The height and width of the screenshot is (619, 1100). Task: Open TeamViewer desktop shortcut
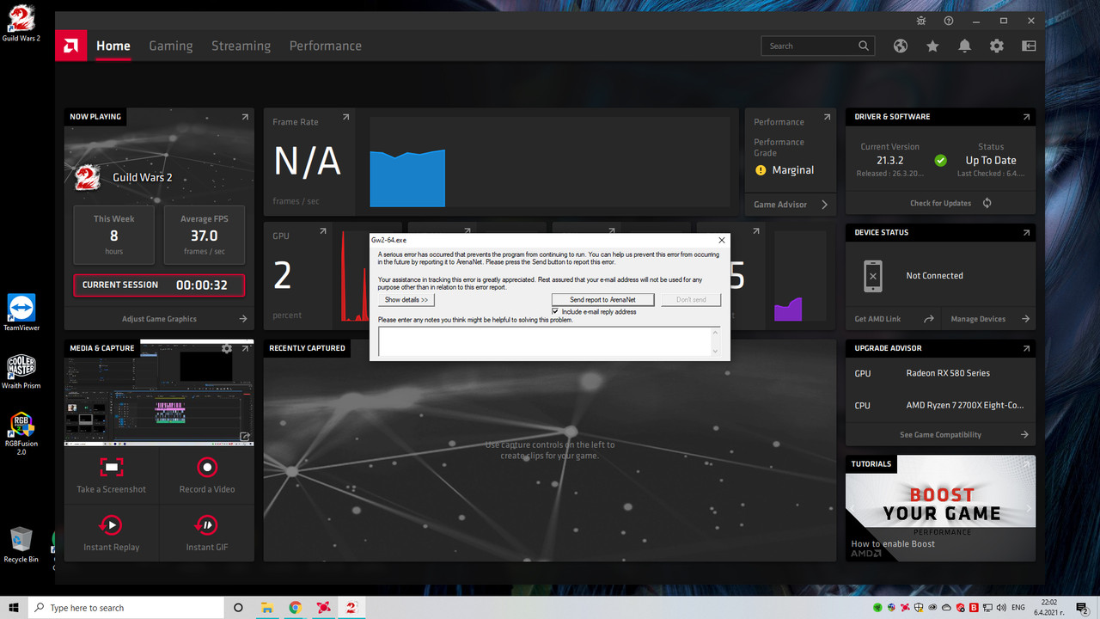(21, 312)
